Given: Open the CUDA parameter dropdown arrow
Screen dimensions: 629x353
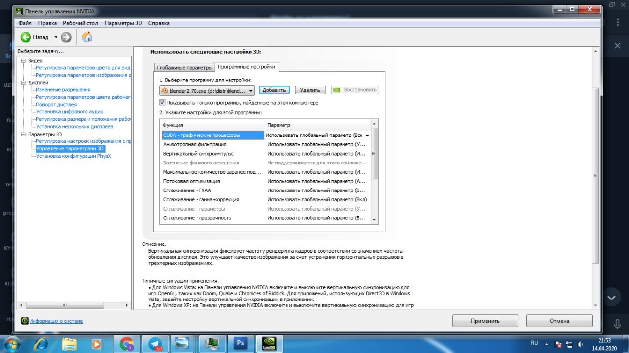Looking at the screenshot, I should click(x=367, y=135).
